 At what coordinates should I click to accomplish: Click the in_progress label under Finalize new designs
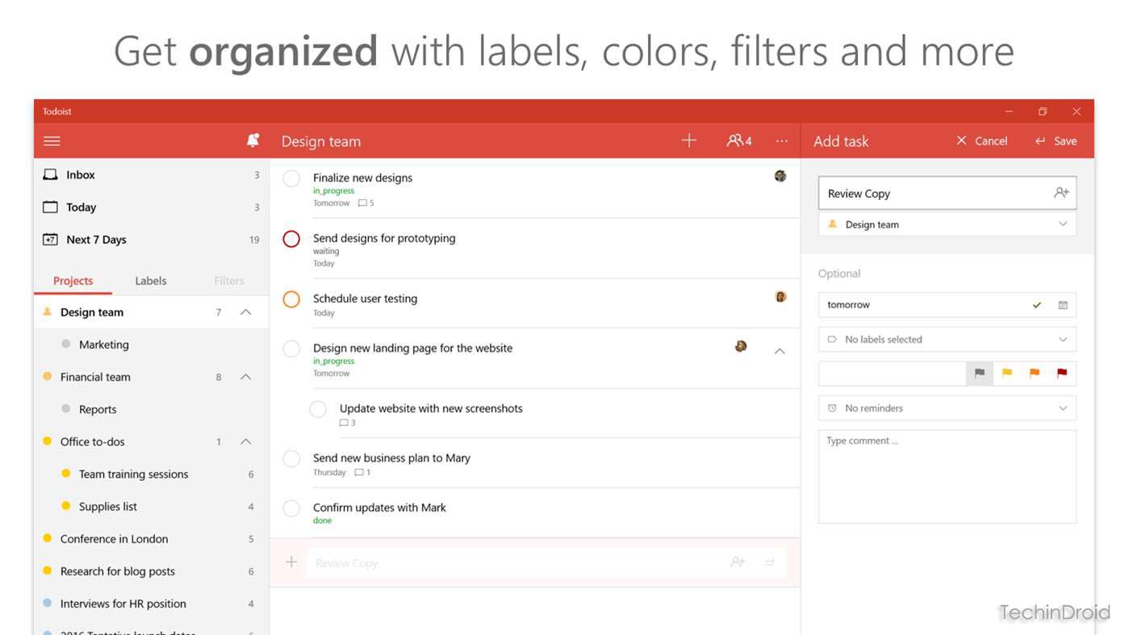tap(333, 191)
